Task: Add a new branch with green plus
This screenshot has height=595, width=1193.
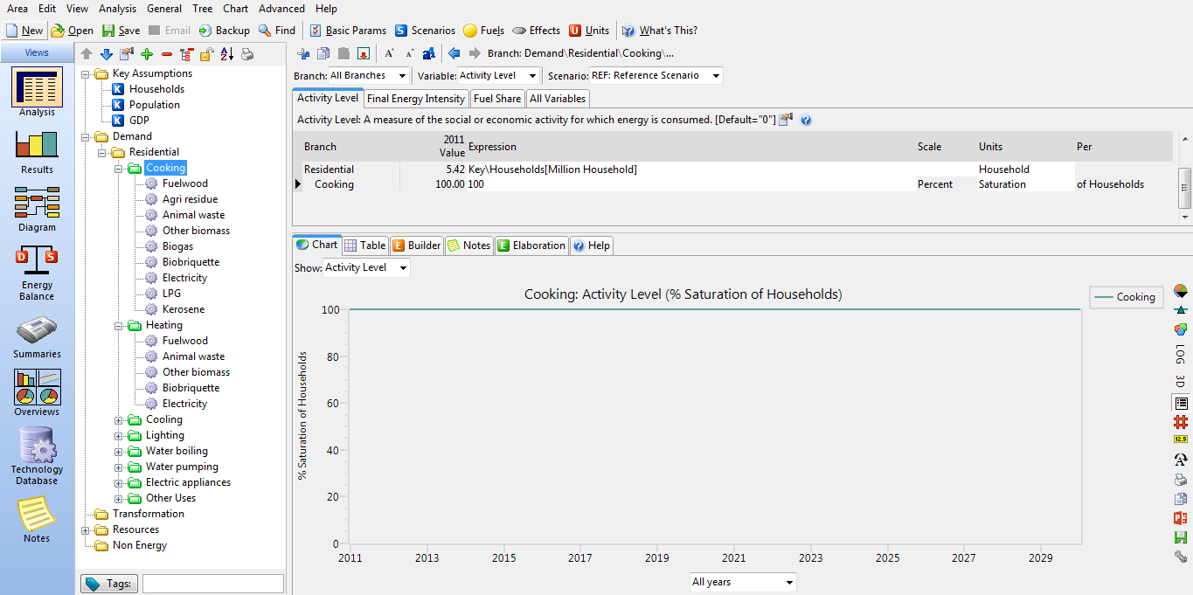Action: click(147, 54)
